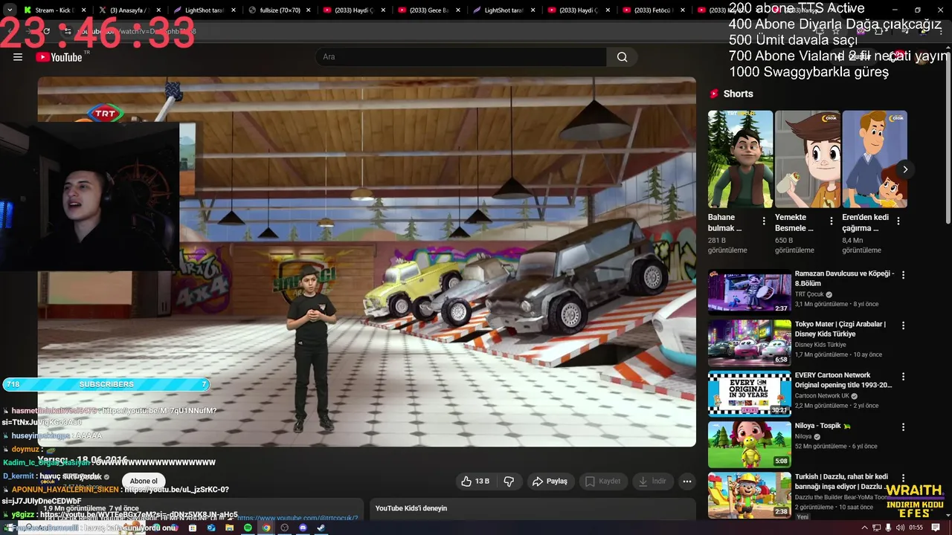Click the 'YouTube Kids'i deneyin' banner

click(x=533, y=508)
